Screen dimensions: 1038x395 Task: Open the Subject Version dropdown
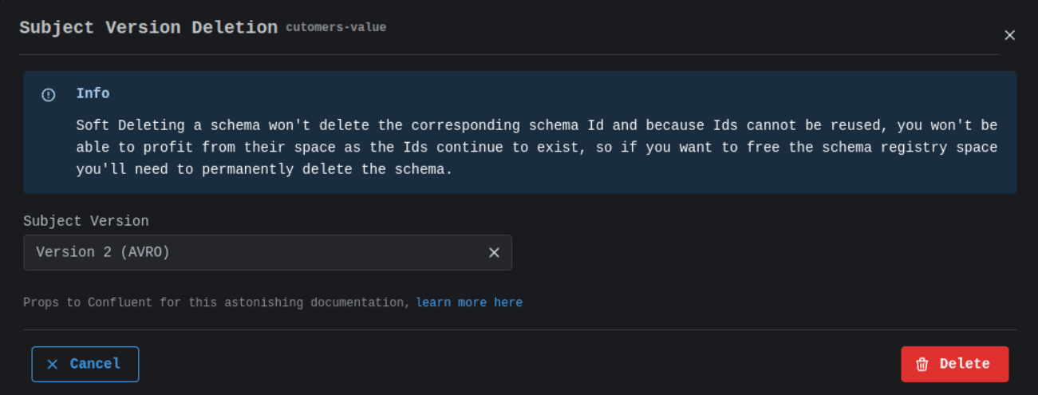(x=267, y=252)
